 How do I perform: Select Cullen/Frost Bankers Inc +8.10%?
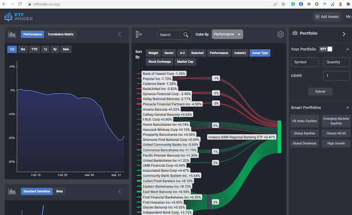click(168, 181)
